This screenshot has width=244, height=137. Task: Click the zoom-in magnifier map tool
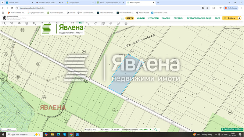pos(34,23)
